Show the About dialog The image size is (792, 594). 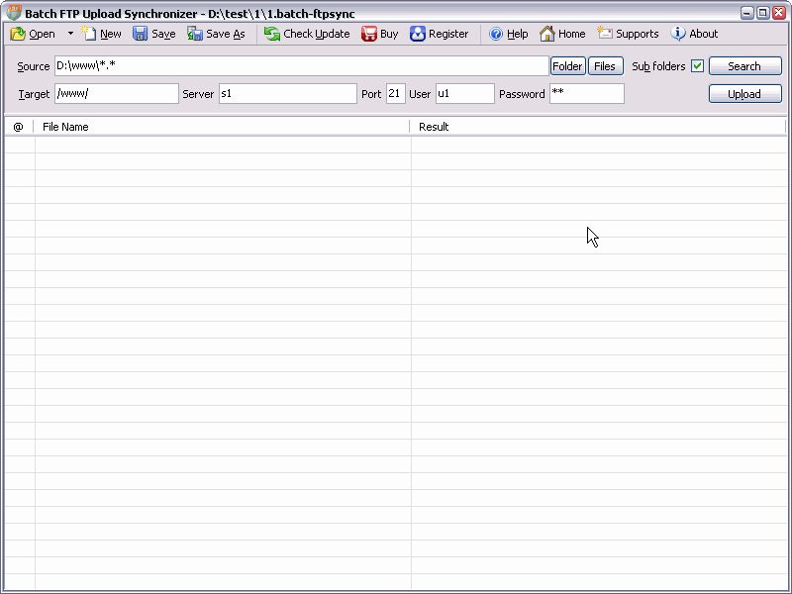coord(678,34)
